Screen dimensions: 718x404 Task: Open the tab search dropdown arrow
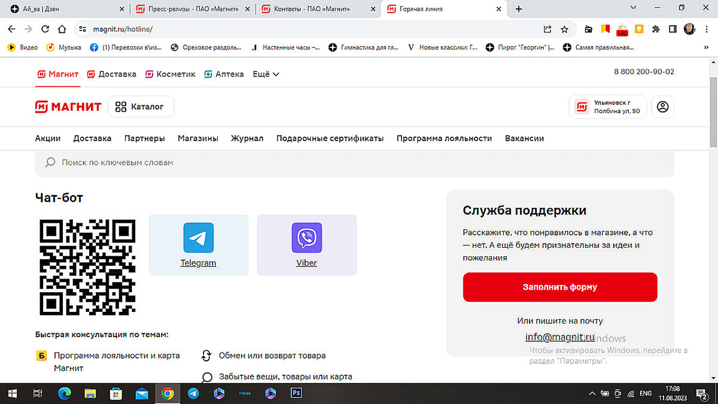click(634, 8)
